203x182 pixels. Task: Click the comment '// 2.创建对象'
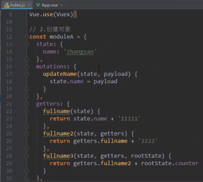[50, 29]
